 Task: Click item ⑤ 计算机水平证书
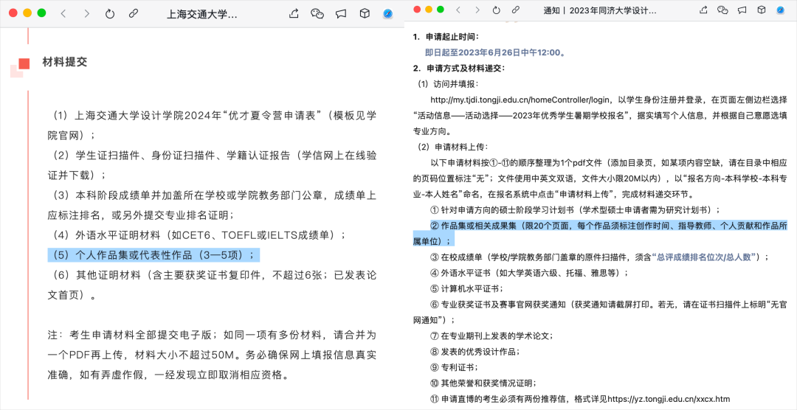(466, 288)
